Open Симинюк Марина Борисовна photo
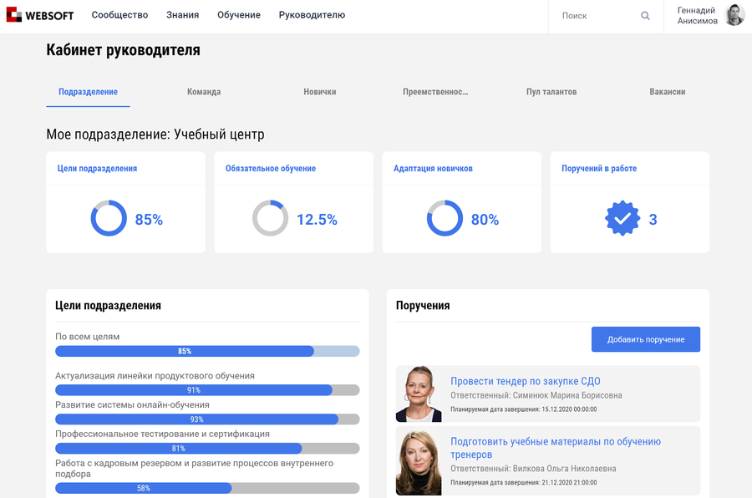The height and width of the screenshot is (498, 752). [419, 394]
